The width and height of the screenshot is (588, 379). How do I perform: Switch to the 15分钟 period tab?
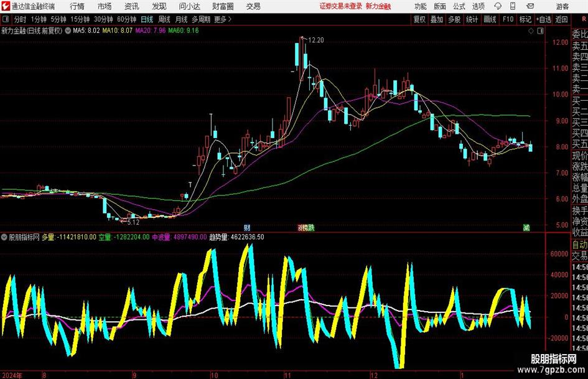(x=80, y=19)
